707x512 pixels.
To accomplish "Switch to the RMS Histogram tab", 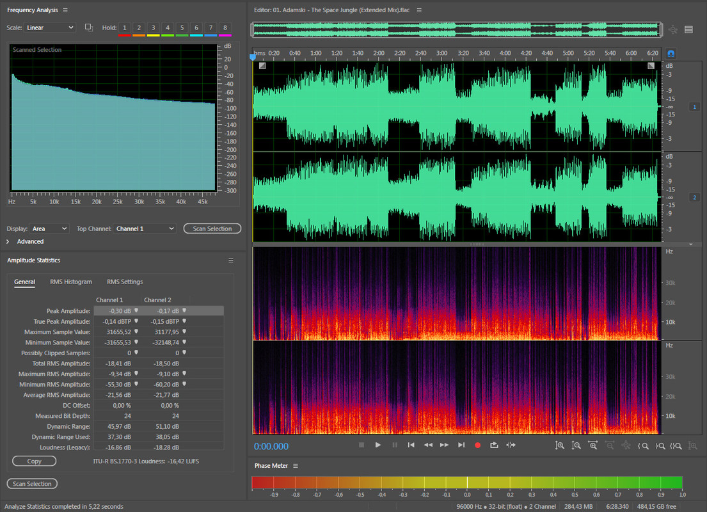I will pos(70,282).
